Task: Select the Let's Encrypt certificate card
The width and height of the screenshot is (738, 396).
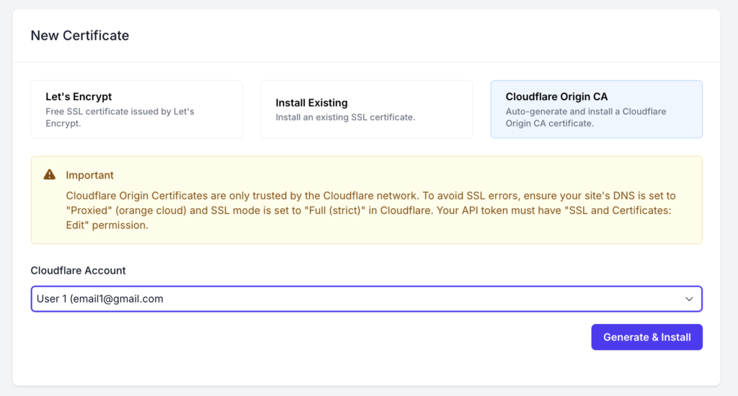Action: [x=136, y=109]
